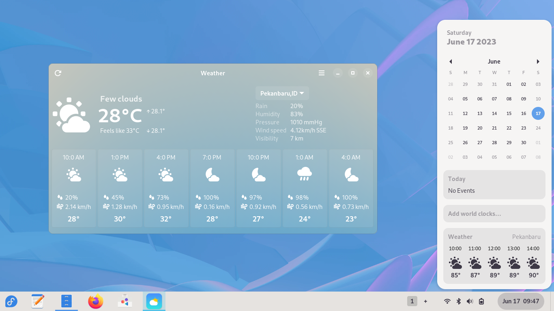The width and height of the screenshot is (554, 311).
Task: Click the 10:0 AM forecast weather icon
Action: (74, 175)
